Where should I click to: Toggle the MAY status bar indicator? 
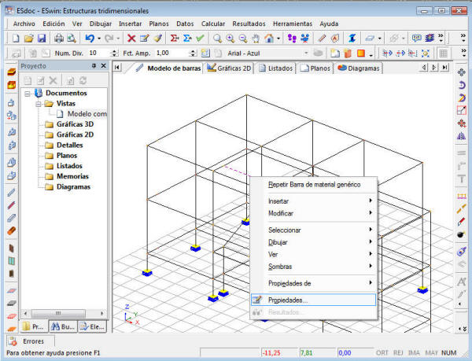point(431,352)
